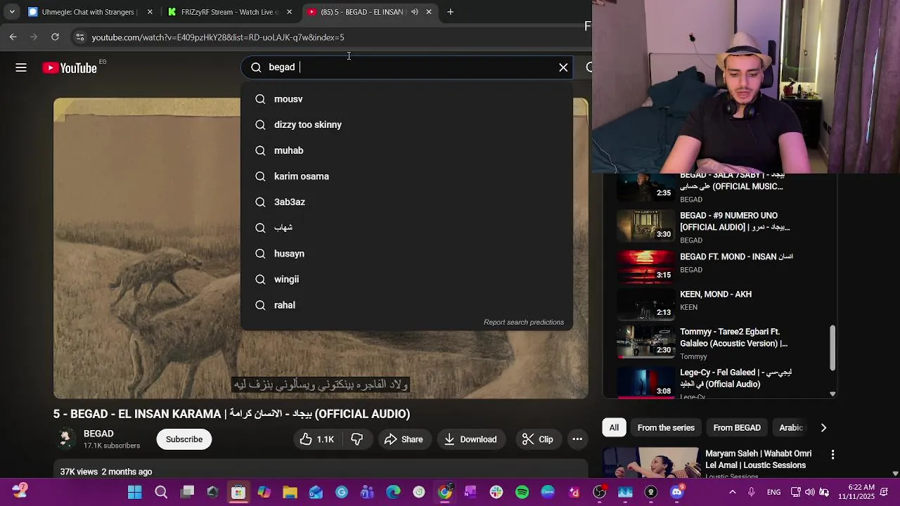Dislike the video with thumbs down
This screenshot has height=506, width=900.
point(357,439)
